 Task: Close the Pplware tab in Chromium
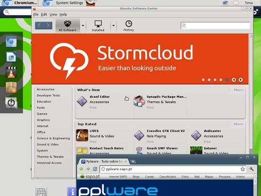click(126, 162)
